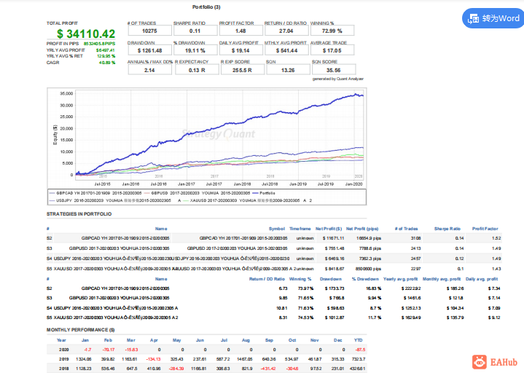The width and height of the screenshot is (524, 373).
Task: Click the YTD column header in monthly performance
Action: click(x=359, y=340)
